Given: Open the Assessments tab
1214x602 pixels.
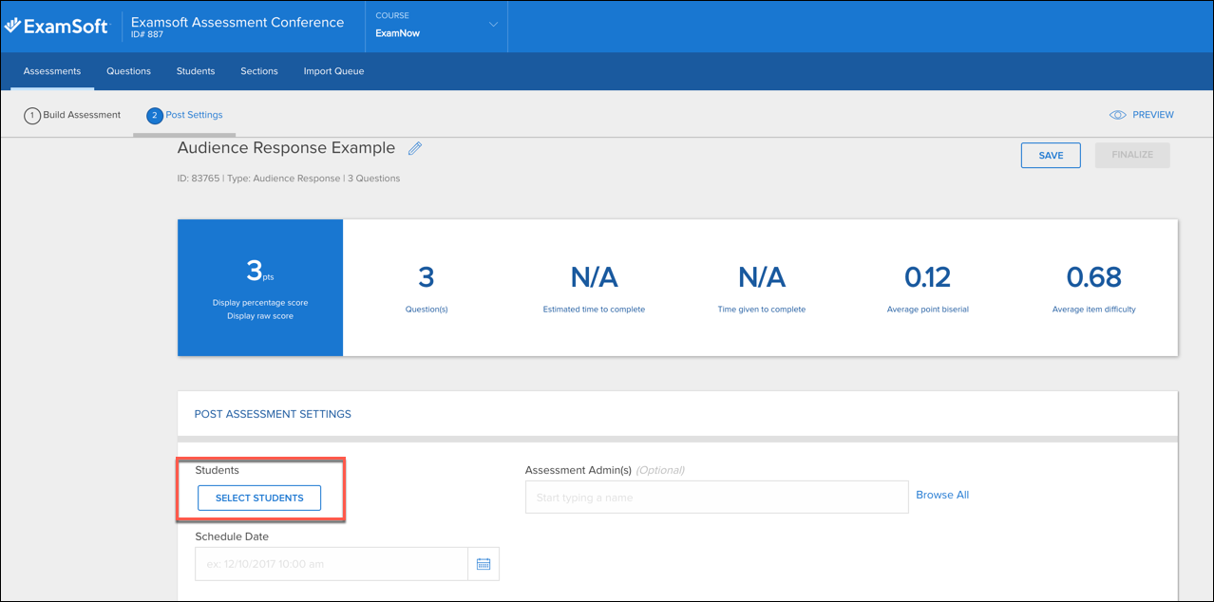Looking at the screenshot, I should click(52, 71).
